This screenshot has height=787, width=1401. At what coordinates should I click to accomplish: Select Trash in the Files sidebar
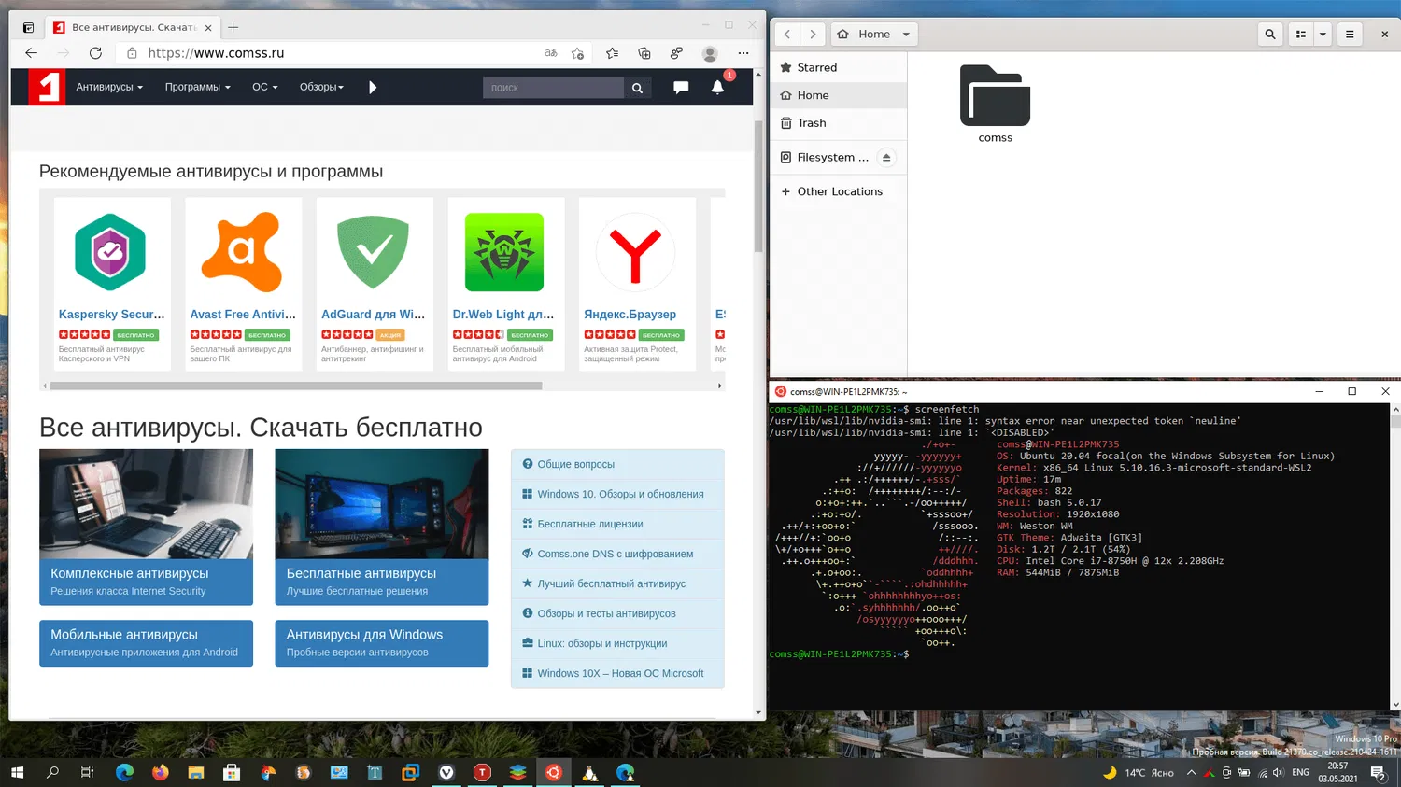[x=838, y=123]
